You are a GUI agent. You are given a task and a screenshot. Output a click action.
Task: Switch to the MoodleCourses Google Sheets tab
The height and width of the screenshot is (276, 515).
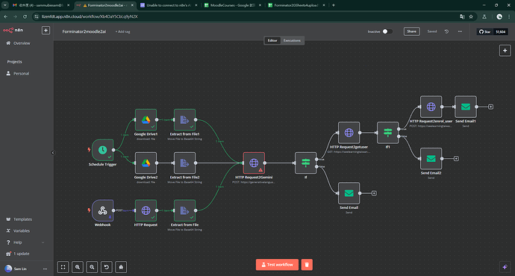point(233,5)
